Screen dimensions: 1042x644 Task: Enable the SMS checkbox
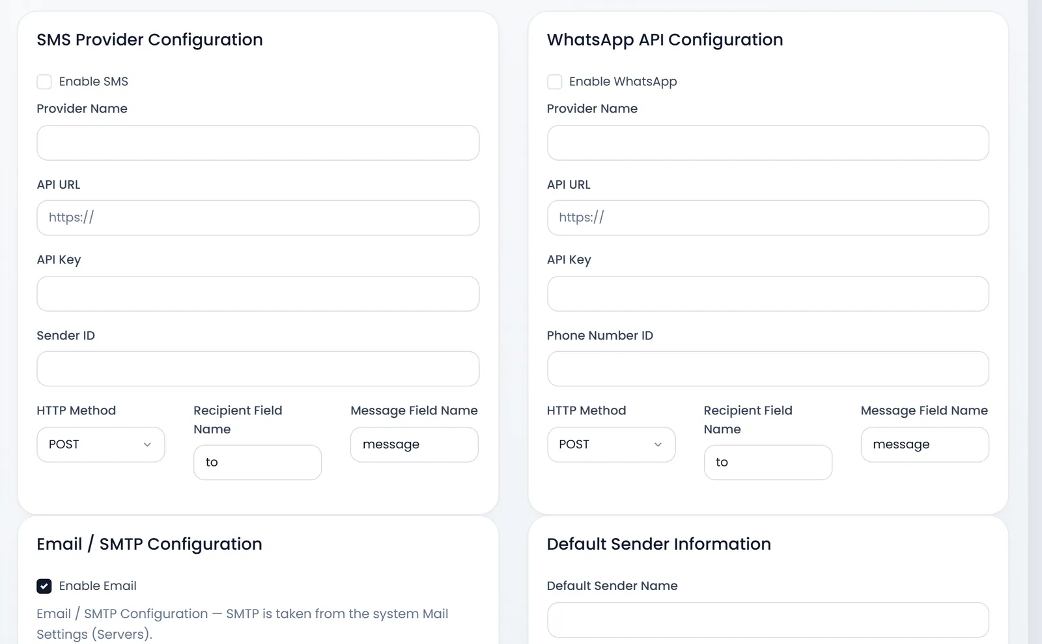coord(44,82)
